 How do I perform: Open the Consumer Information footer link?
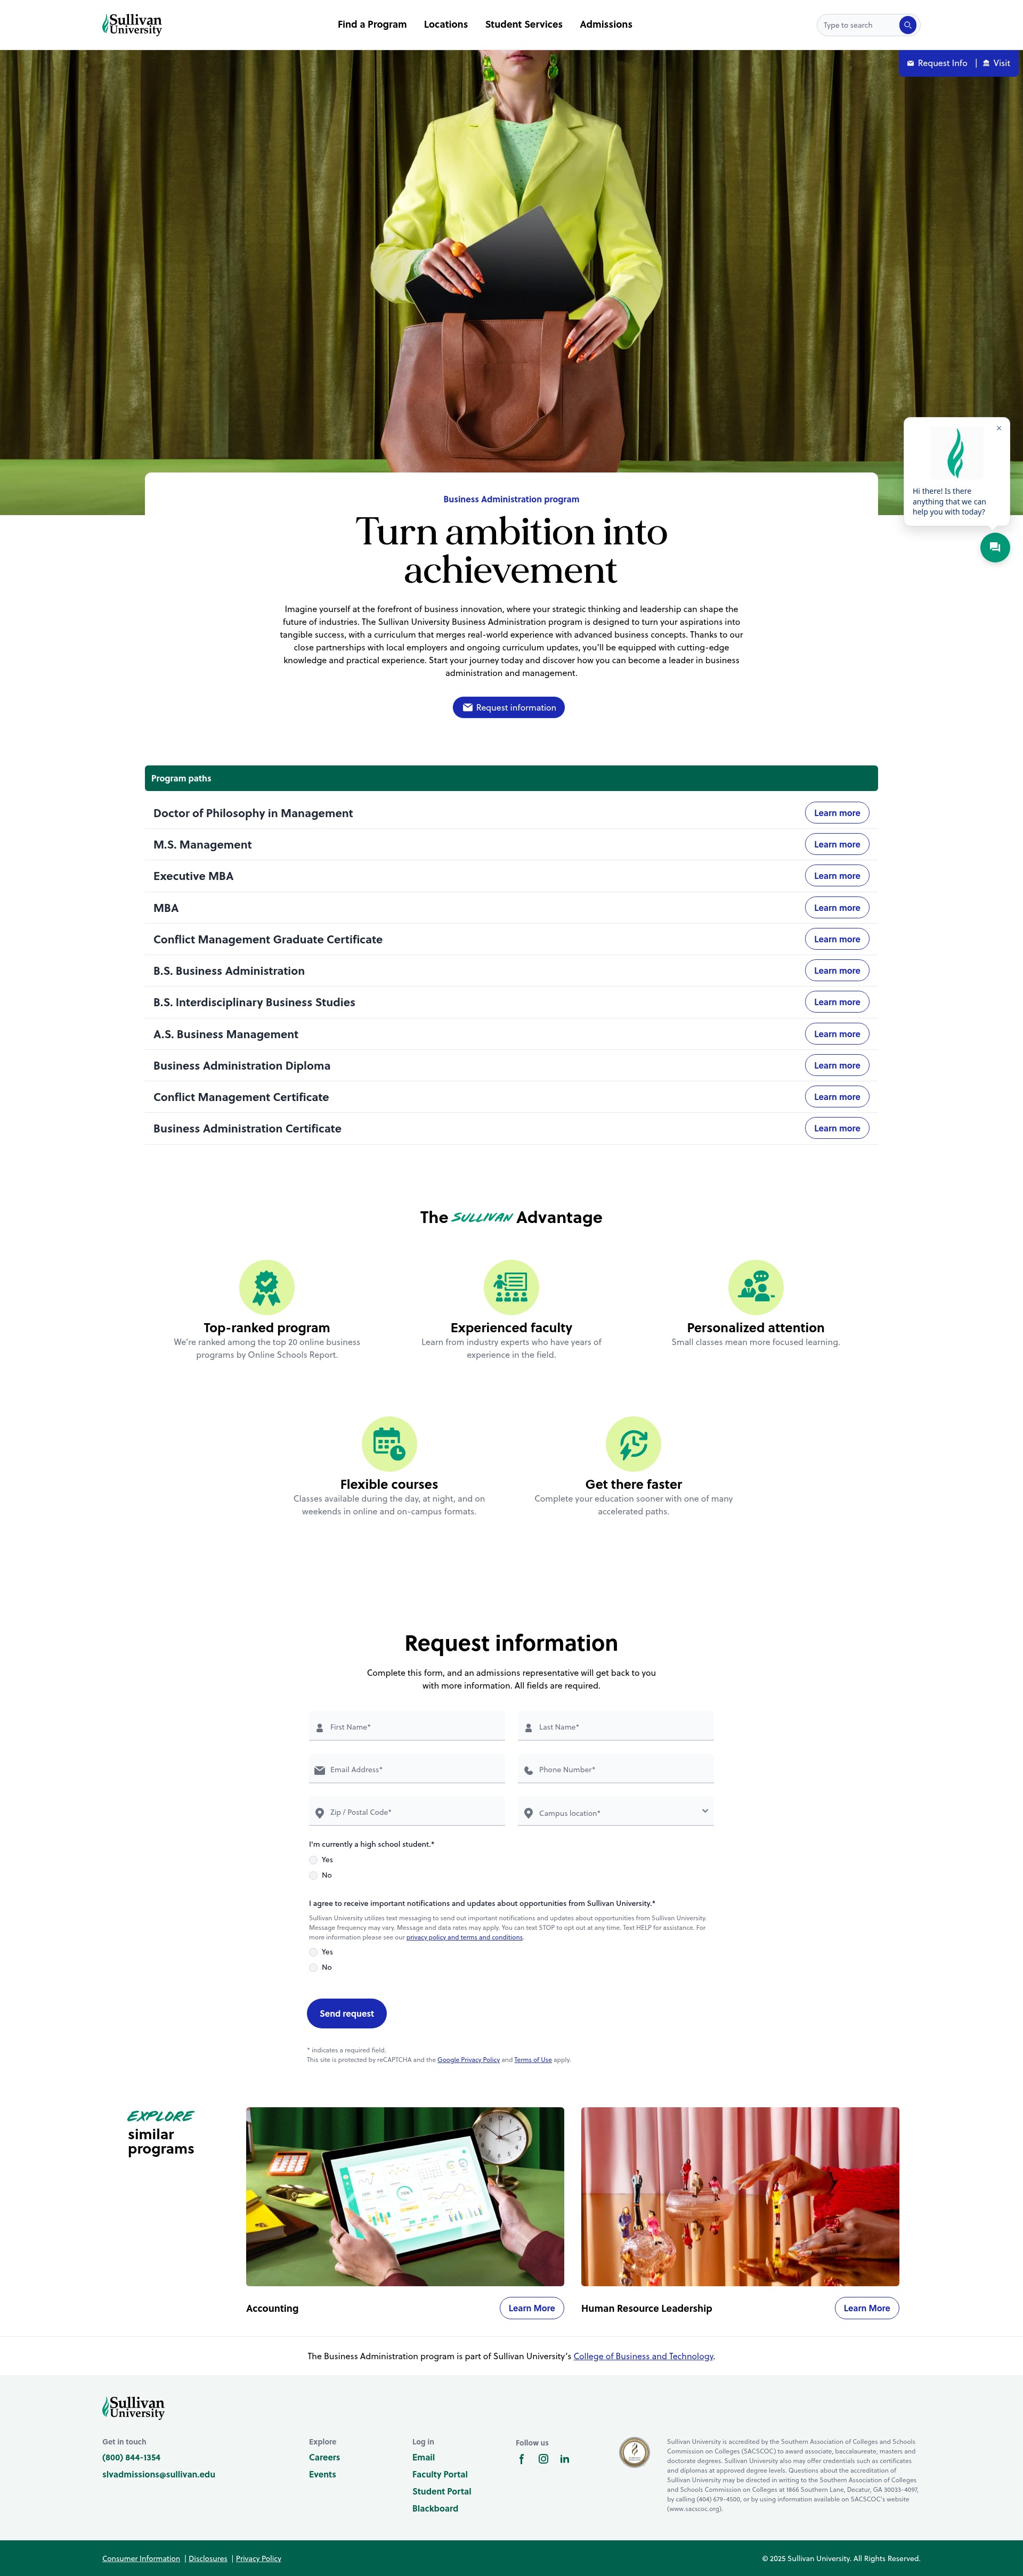[x=141, y=2558]
